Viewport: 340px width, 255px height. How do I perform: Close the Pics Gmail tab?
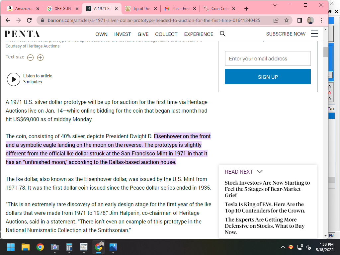click(195, 9)
